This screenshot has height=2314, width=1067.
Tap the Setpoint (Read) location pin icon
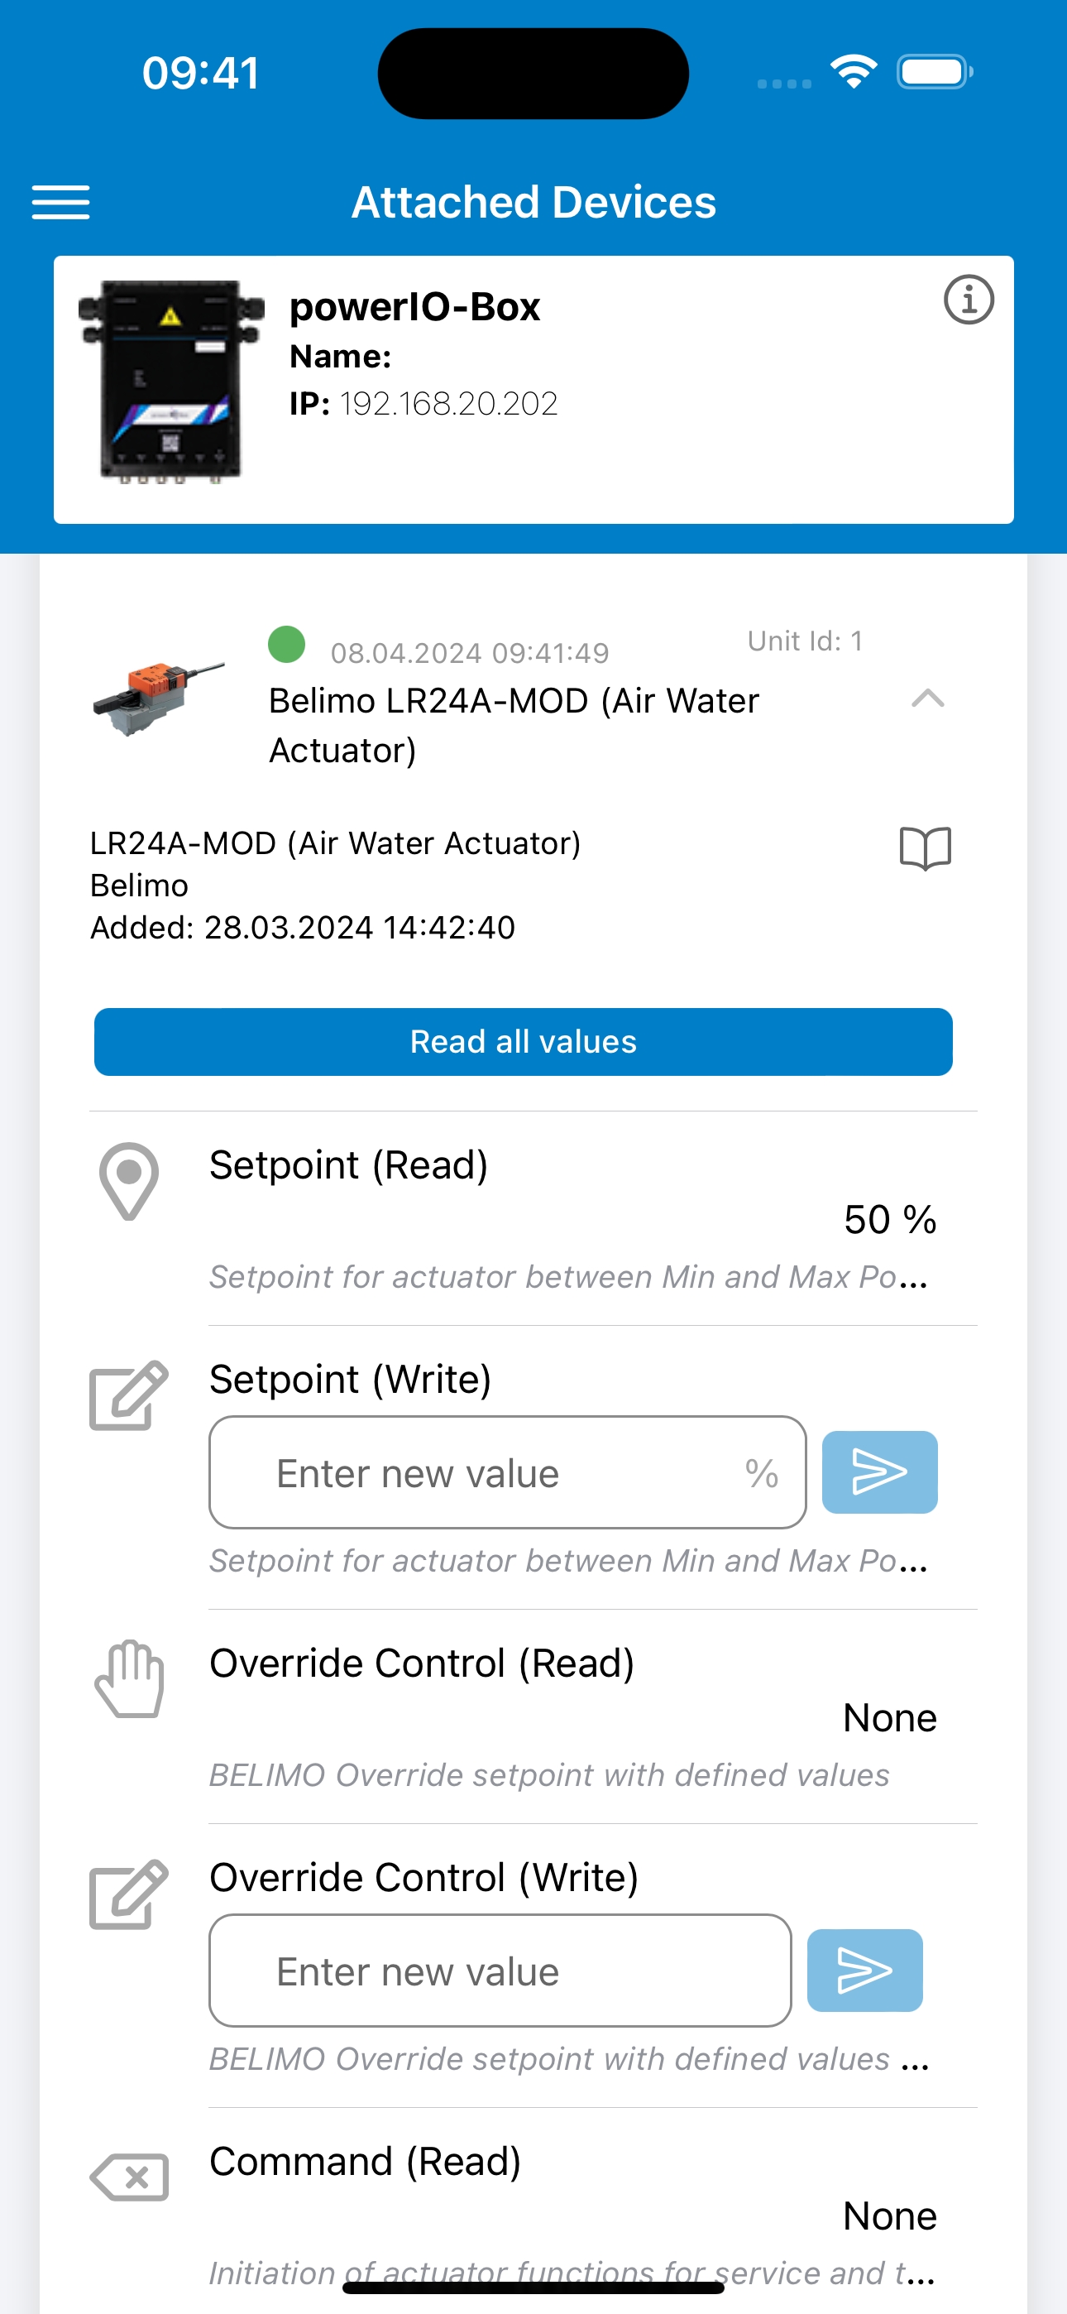coord(128,1180)
